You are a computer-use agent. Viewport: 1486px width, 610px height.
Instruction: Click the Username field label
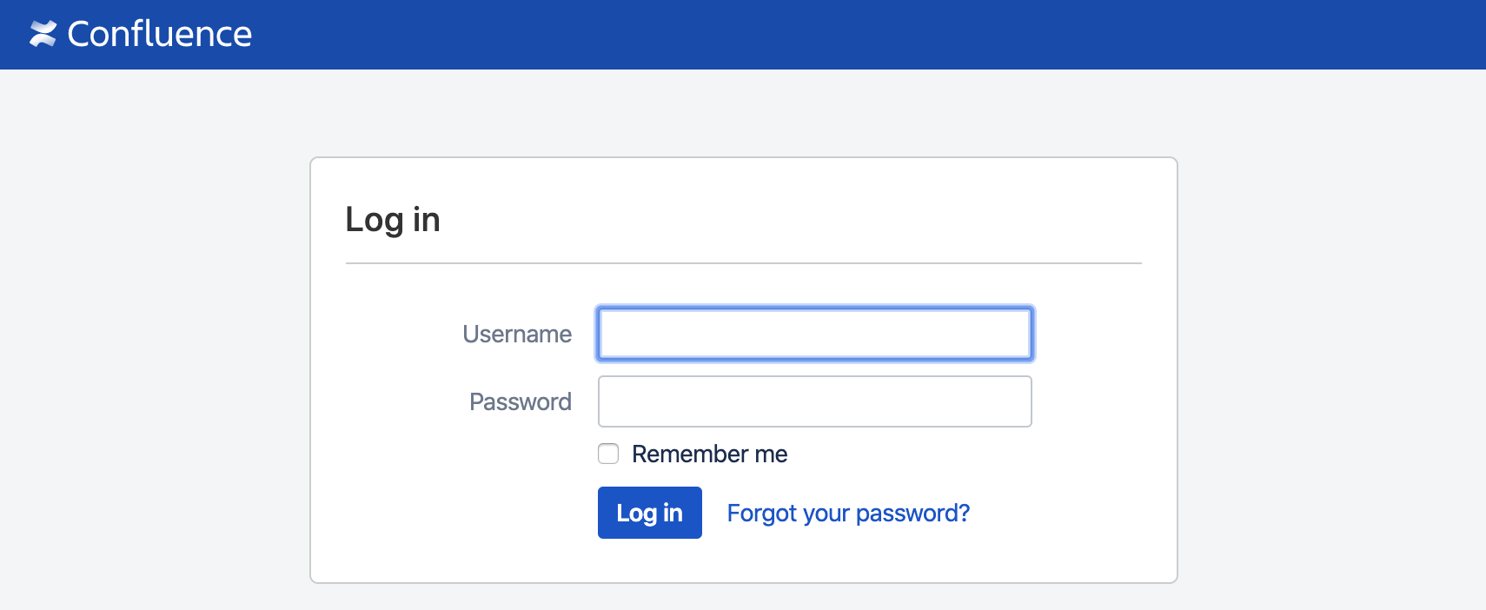click(x=517, y=334)
